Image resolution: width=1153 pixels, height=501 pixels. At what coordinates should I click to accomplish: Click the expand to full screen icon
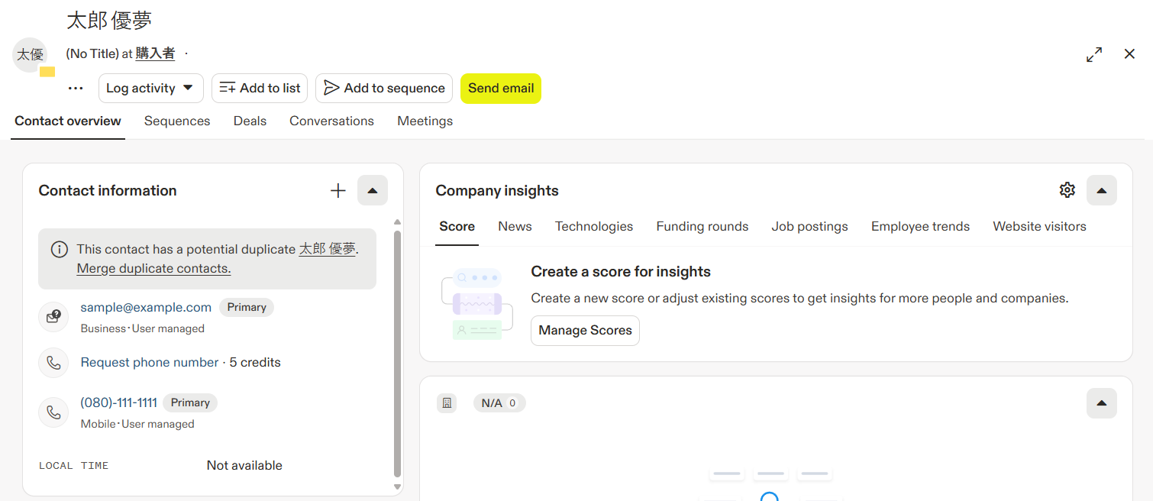tap(1094, 54)
